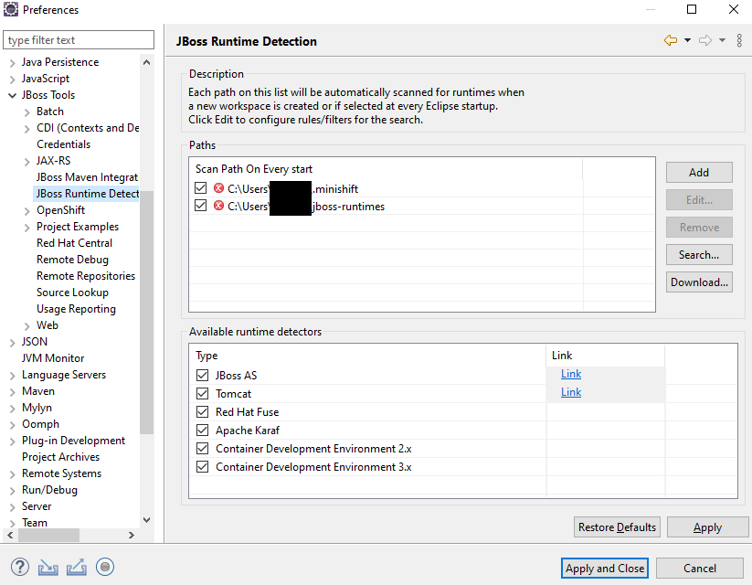Select Remote Debug tree item
Image resolution: width=752 pixels, height=585 pixels.
pos(72,260)
